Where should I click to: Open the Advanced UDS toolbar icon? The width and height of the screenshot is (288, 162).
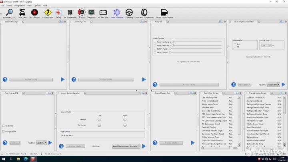(x=9, y=14)
